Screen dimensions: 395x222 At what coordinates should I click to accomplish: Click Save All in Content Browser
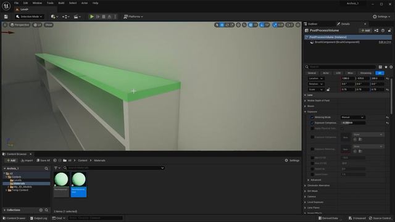[x=43, y=160]
